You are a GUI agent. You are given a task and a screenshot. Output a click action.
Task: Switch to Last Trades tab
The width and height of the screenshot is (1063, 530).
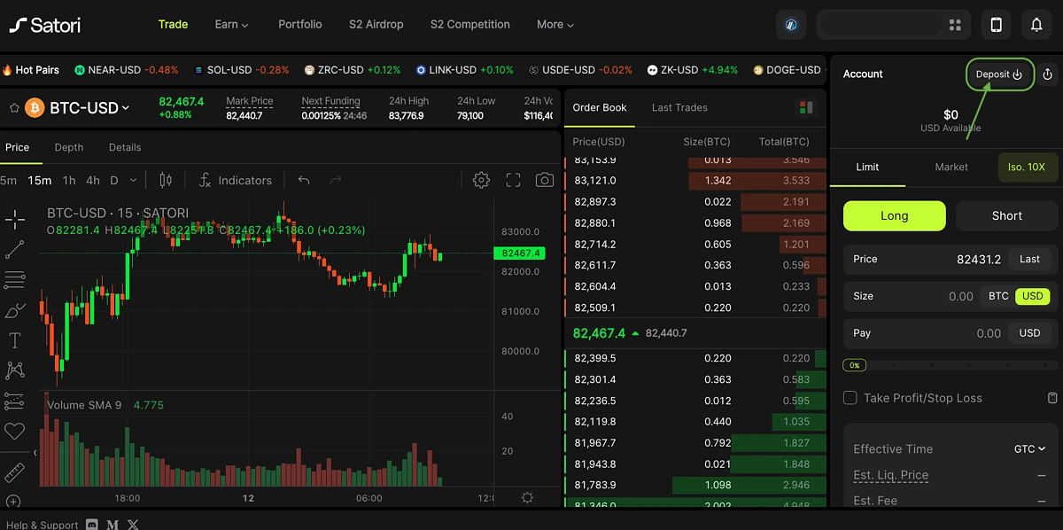pyautogui.click(x=679, y=107)
